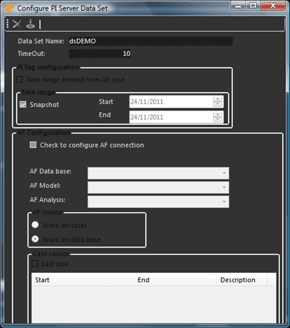Screen dimensions: 290x328
Task: Click the X cancel icon in the toolbar
Action: coord(17,24)
